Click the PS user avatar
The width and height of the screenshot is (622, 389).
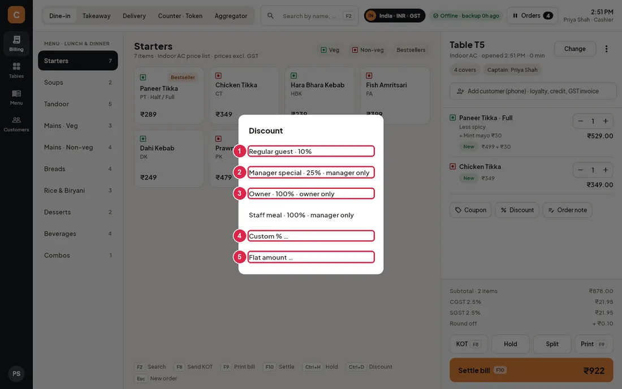(x=16, y=374)
